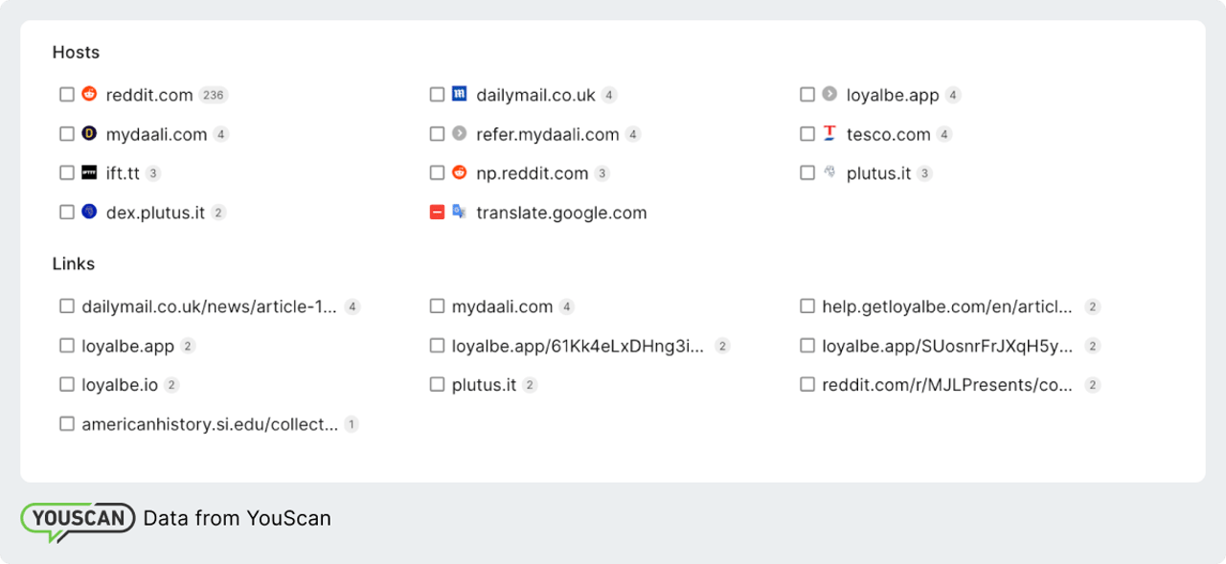Viewport: 1226px width, 564px height.
Task: Click the arrow icon next to refer.mydaali.com
Action: click(459, 133)
